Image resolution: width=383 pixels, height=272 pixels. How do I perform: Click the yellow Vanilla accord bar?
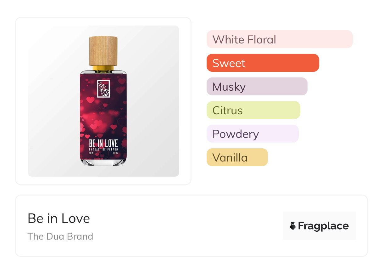click(237, 157)
